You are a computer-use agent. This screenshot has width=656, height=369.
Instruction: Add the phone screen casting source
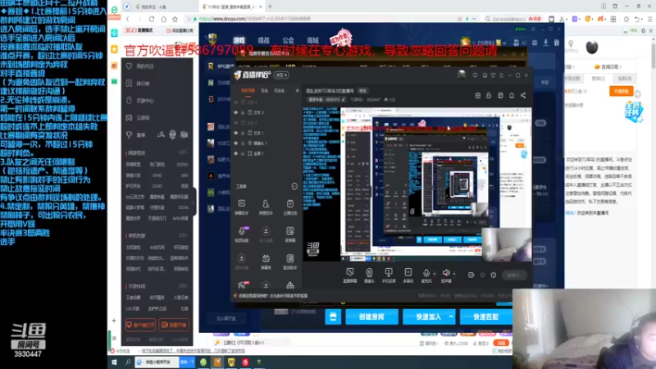pos(389,276)
